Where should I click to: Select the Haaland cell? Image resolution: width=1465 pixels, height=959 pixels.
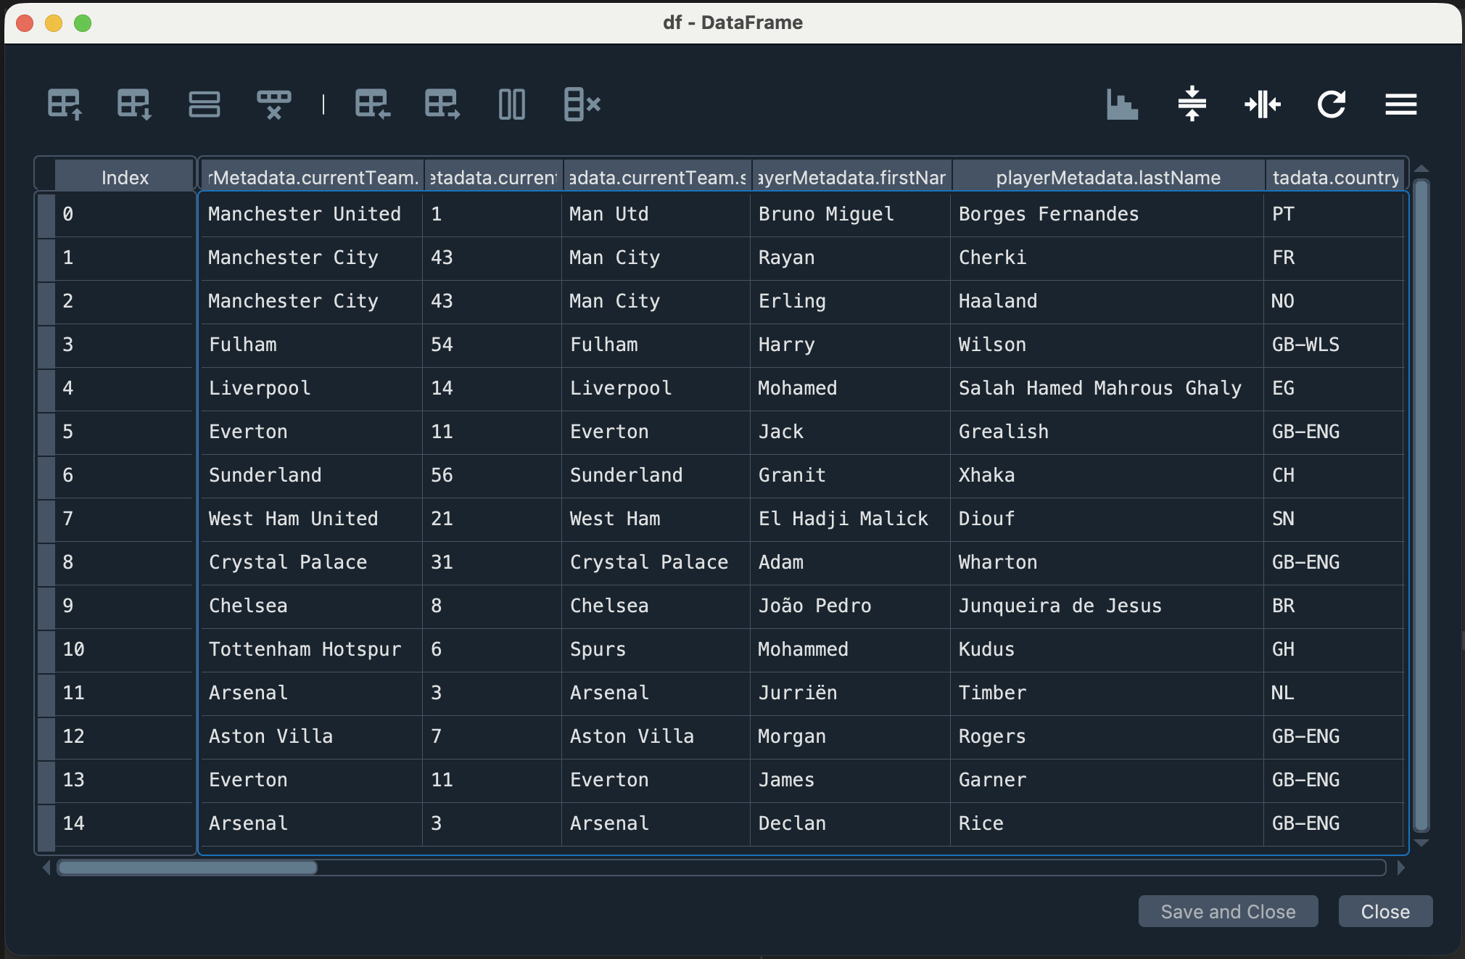(x=997, y=301)
